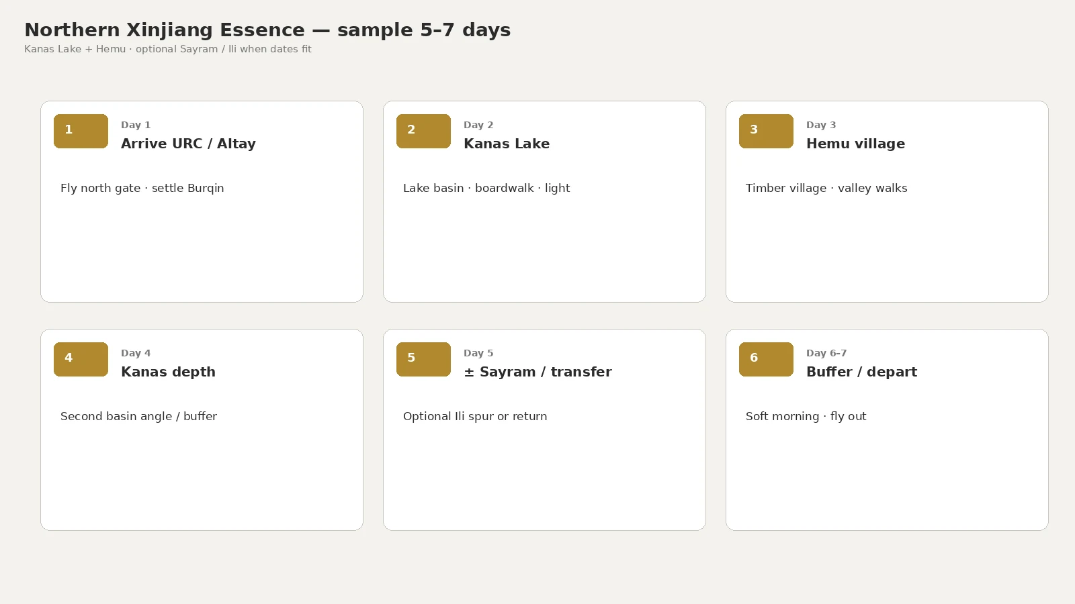The image size is (1075, 604).
Task: Click the gold number 3 badge
Action: click(x=766, y=131)
